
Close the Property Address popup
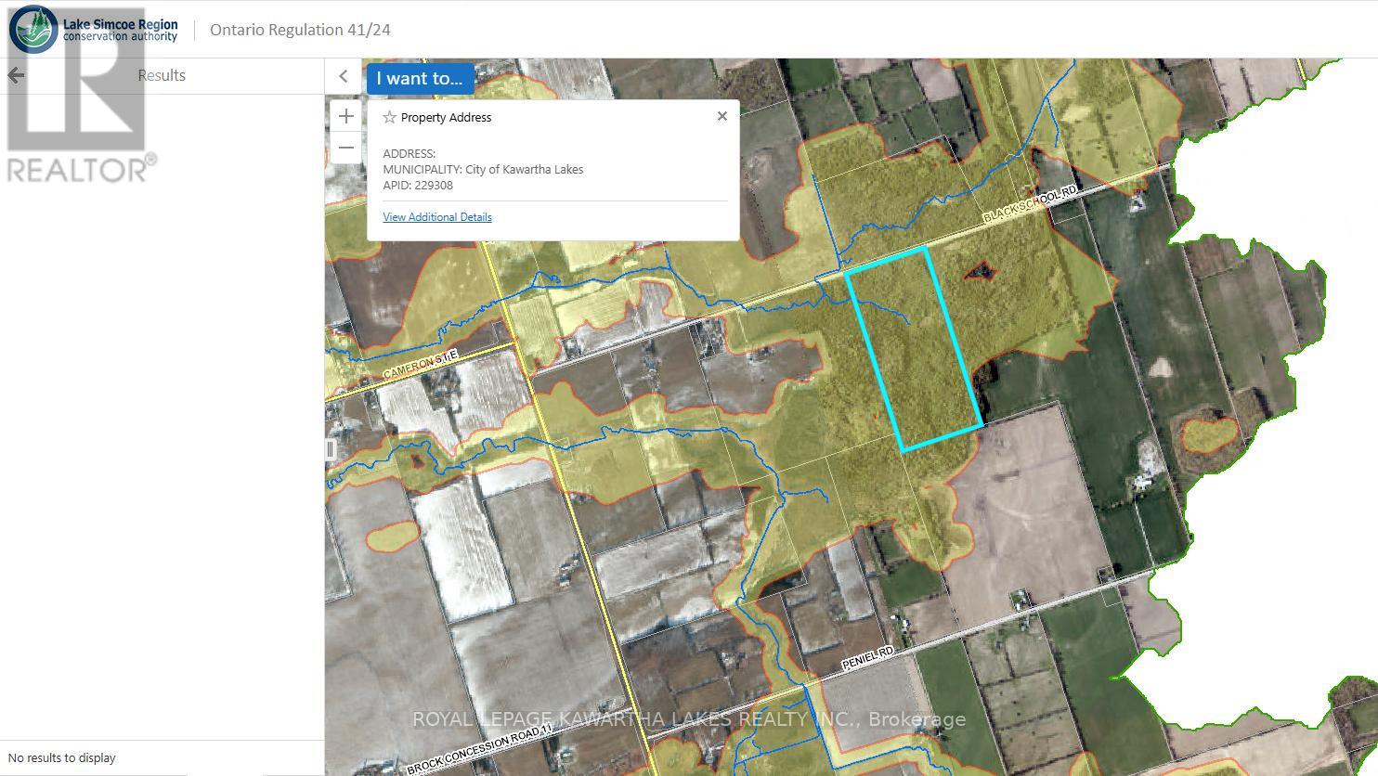pos(721,116)
